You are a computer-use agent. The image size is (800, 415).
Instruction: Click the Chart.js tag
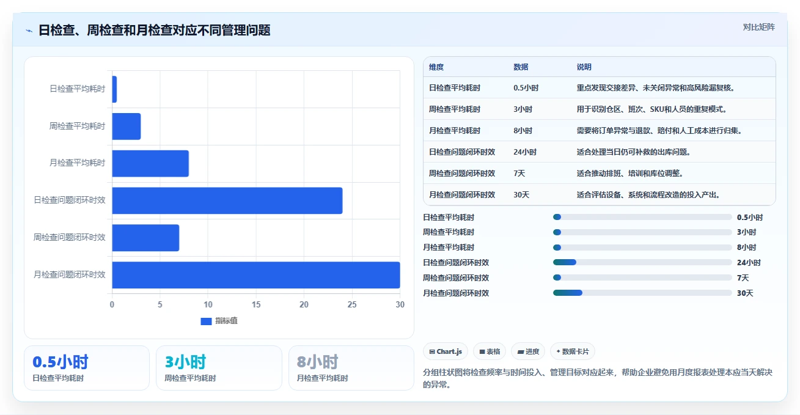pos(446,351)
